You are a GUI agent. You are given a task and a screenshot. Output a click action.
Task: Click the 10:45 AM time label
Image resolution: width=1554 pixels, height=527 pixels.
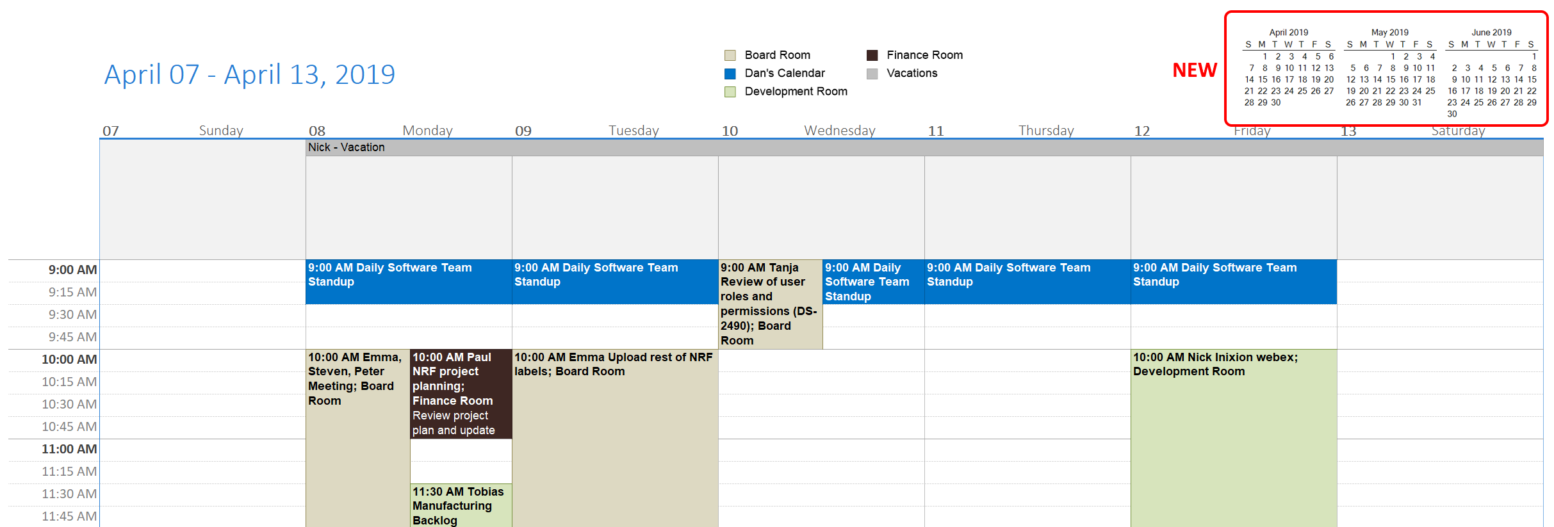click(x=69, y=427)
